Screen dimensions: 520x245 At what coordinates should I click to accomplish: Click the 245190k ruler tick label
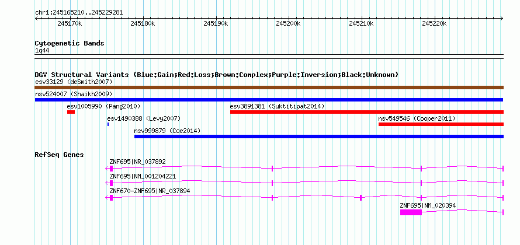pyautogui.click(x=216, y=24)
